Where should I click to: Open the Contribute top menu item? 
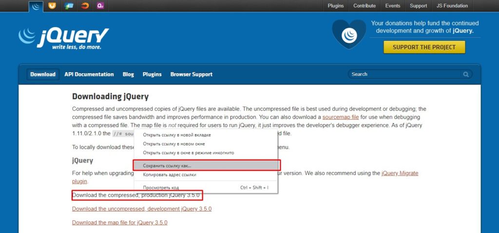[365, 6]
